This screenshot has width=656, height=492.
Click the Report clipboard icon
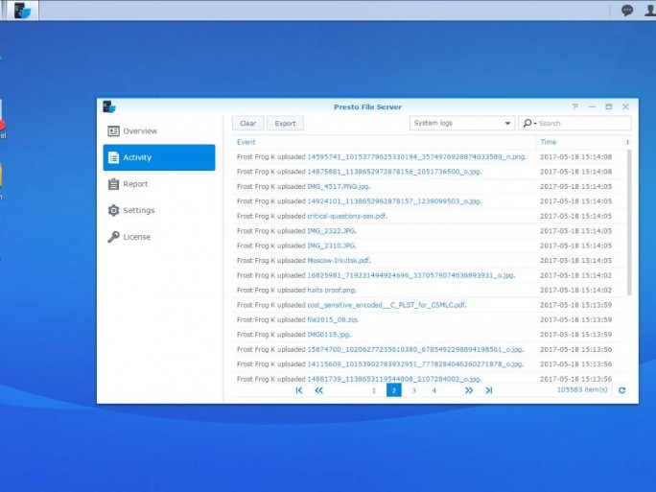(x=113, y=184)
